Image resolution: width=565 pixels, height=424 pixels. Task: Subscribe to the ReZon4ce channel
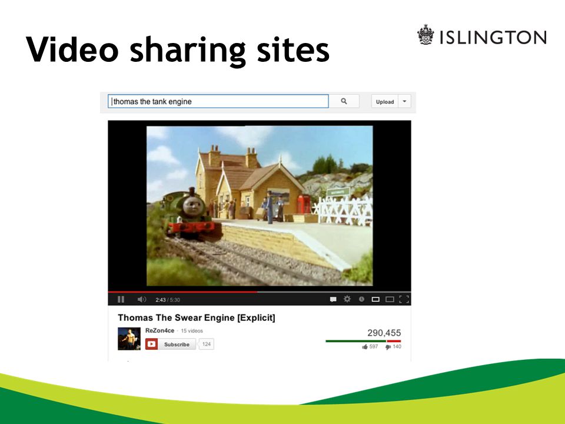click(x=171, y=344)
